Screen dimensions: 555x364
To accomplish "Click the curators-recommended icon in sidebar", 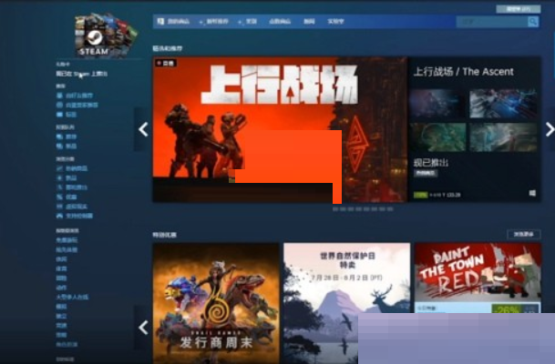I will [x=59, y=105].
